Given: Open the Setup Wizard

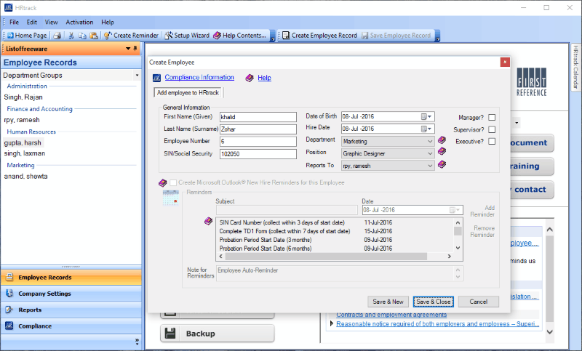Looking at the screenshot, I should coord(187,36).
